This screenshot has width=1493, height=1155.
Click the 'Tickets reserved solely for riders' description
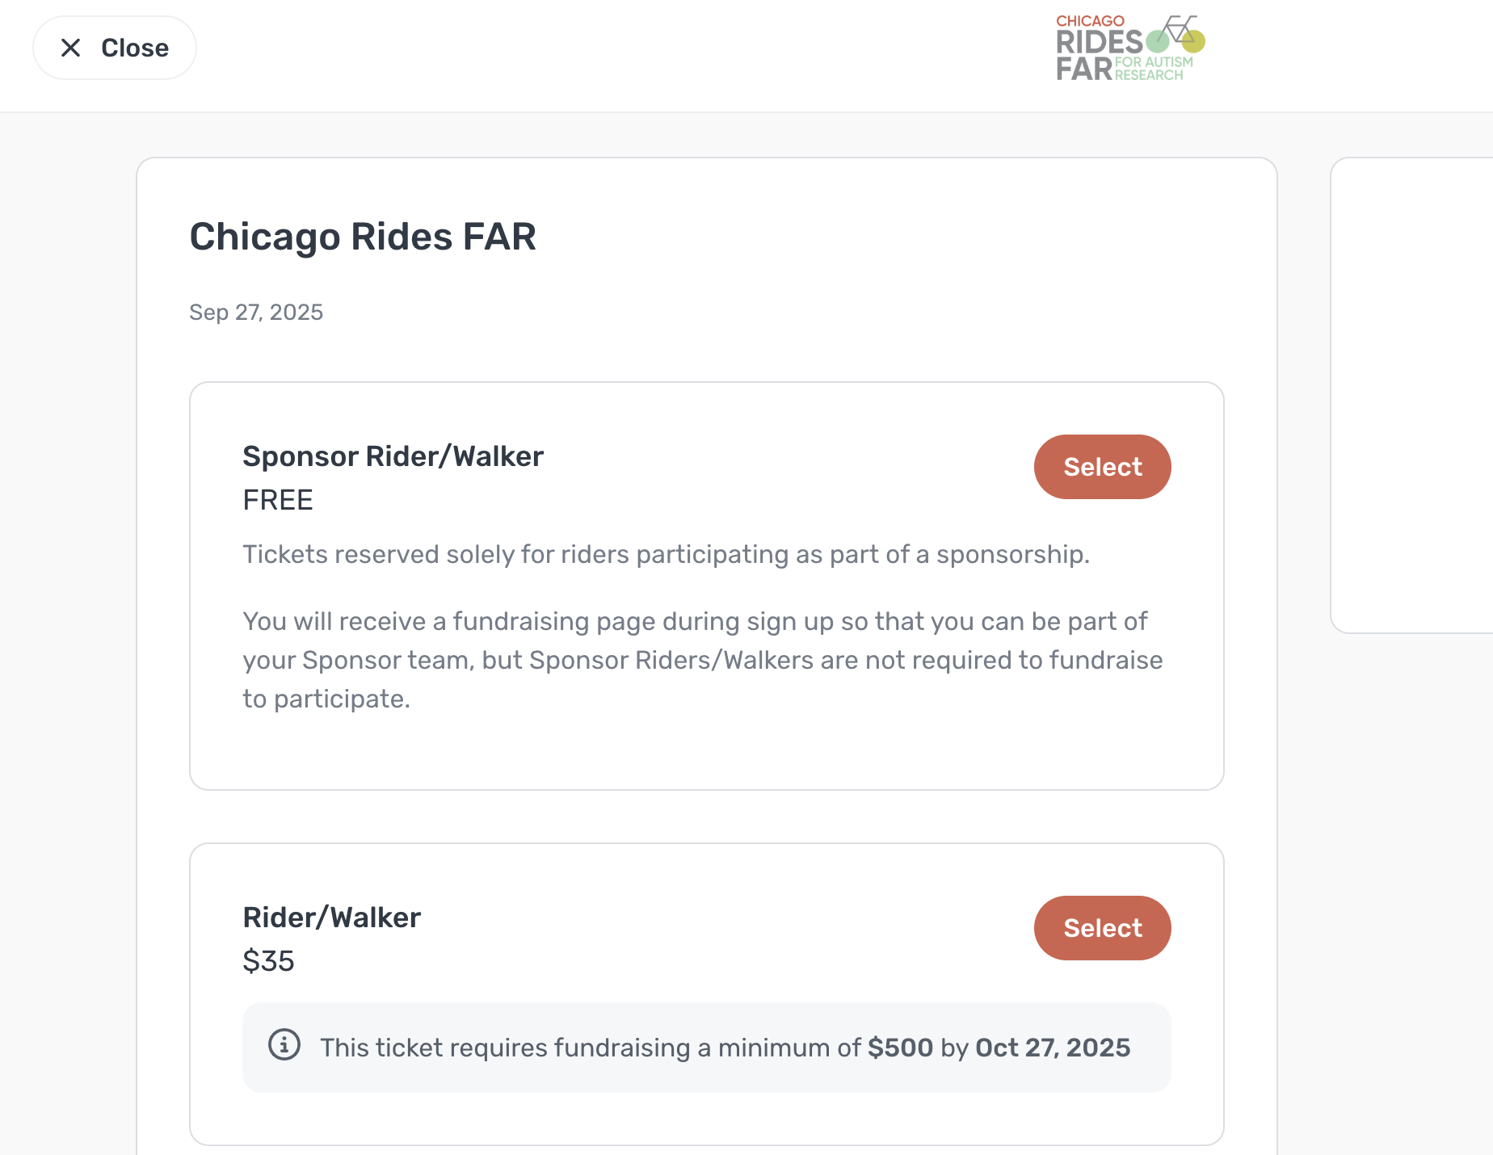tap(666, 555)
